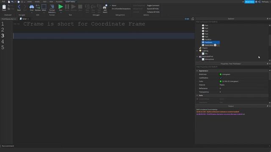
Task: Click the Back navigation arrow
Action: (x=19, y=7)
